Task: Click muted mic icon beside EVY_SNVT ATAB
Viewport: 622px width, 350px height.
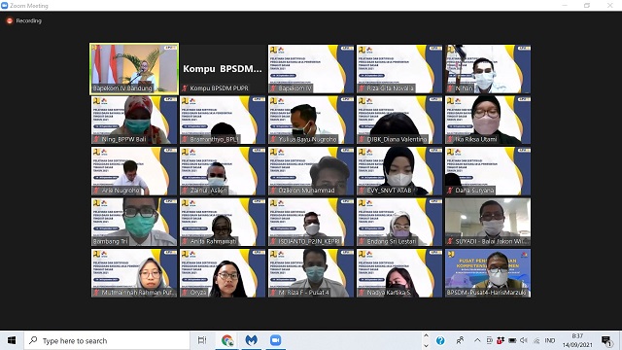Action: click(x=362, y=191)
